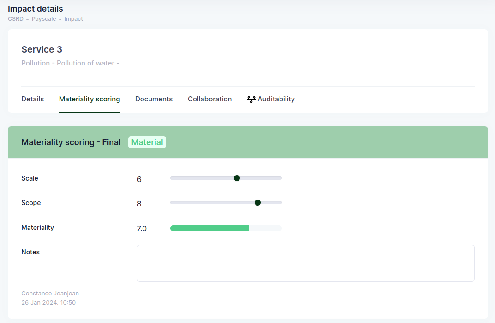Open the Auditability tab label
The height and width of the screenshot is (323, 495).
tap(276, 99)
